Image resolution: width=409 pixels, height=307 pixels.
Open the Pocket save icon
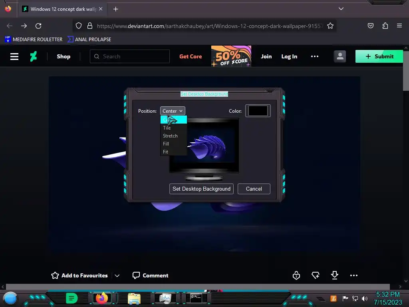tap(370, 26)
